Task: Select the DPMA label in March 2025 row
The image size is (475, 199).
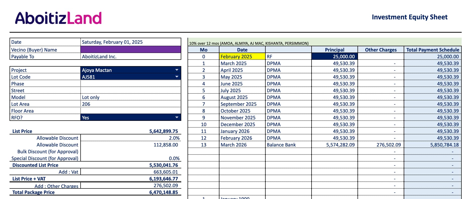Action: [x=288, y=63]
